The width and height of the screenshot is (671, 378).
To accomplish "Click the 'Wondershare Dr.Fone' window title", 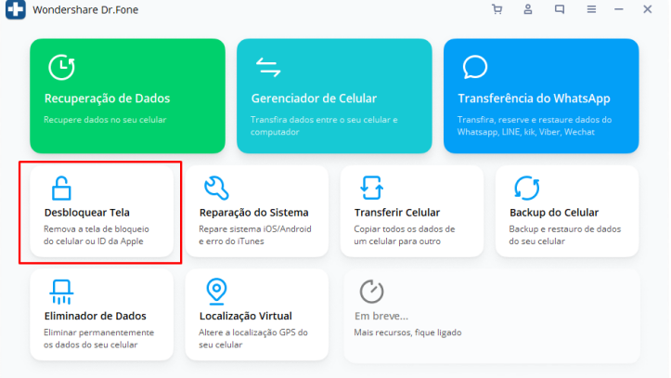I will (85, 10).
